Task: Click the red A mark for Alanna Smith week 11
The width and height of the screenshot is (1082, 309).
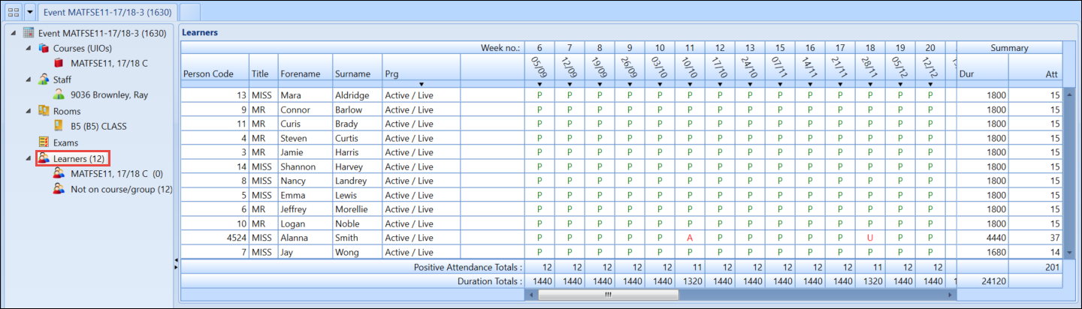Action: pos(690,238)
